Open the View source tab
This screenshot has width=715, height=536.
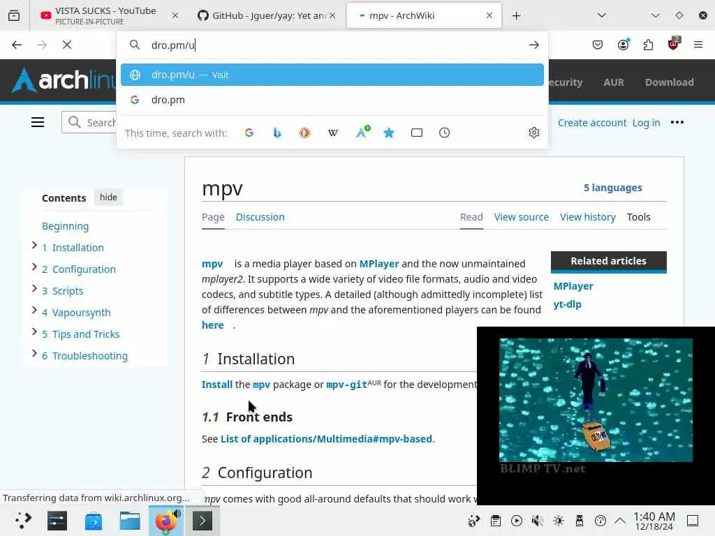coord(521,217)
